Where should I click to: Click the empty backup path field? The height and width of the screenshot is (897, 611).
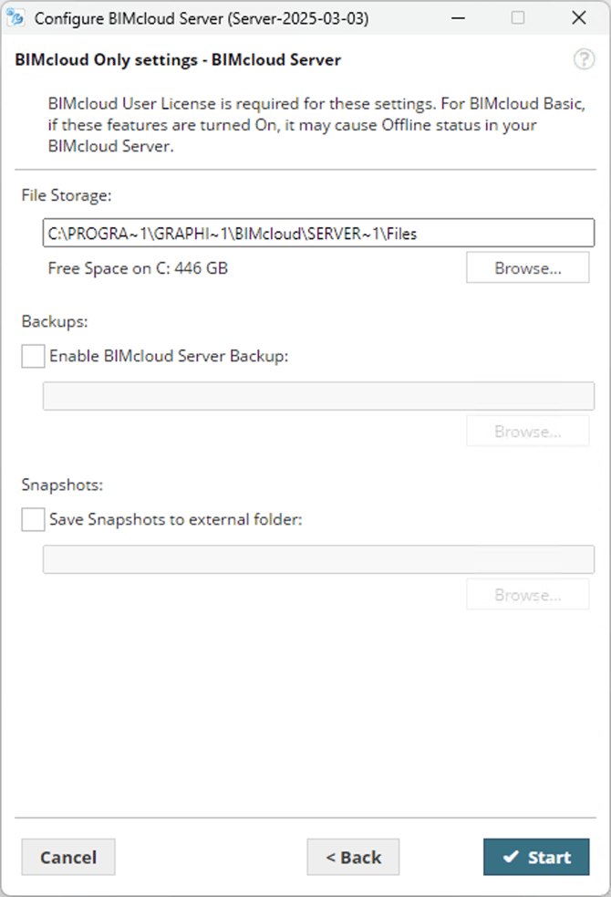click(x=318, y=395)
